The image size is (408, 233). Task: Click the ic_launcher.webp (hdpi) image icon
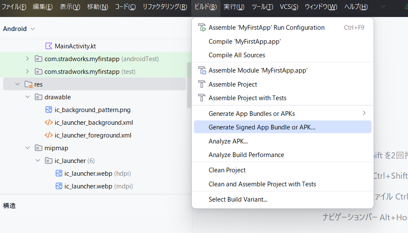pyautogui.click(x=59, y=174)
